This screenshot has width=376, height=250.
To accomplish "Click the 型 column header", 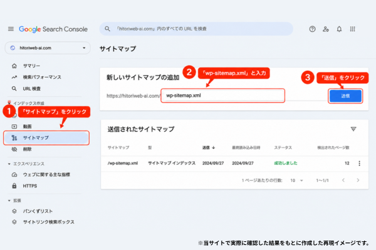I will (x=150, y=147).
